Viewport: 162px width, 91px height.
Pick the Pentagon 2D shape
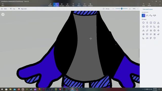tap(144, 27)
